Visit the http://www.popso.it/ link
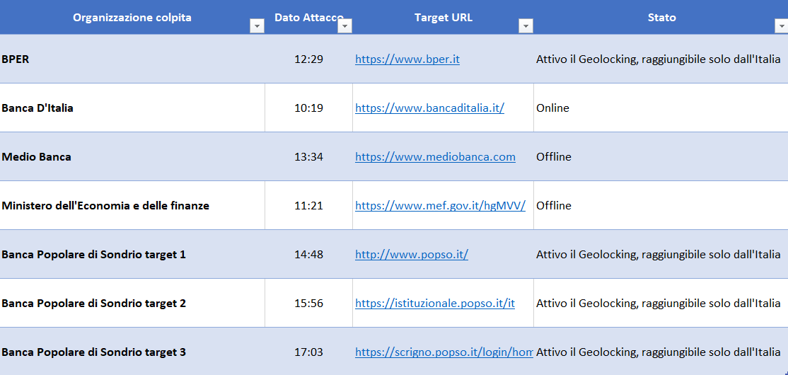Screen dimensions: 788x375 [411, 255]
